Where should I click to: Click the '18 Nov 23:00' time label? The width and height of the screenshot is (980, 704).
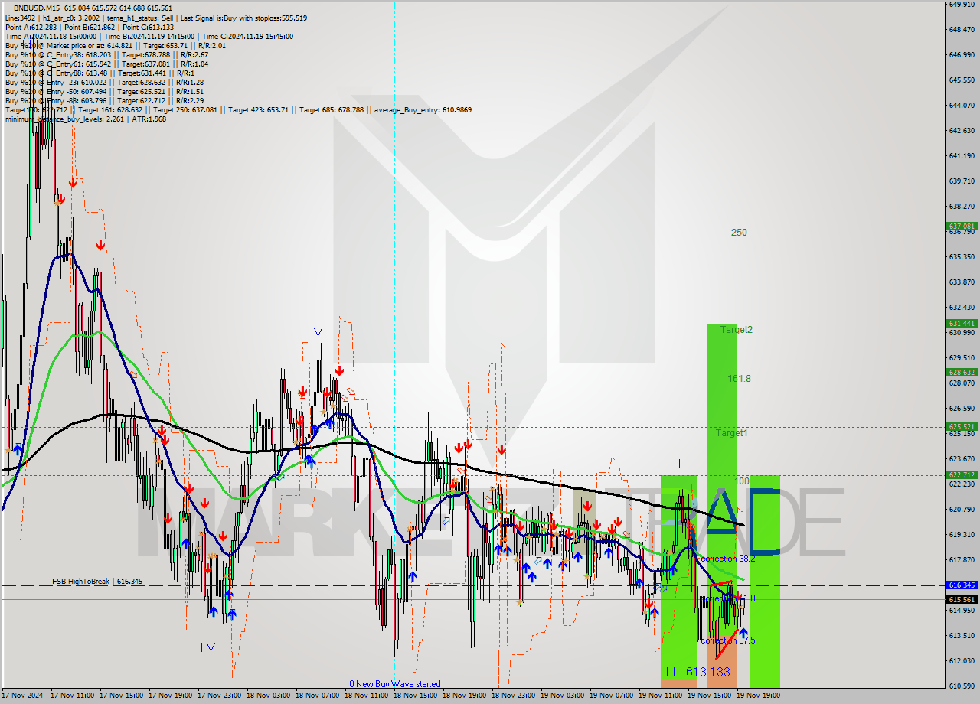pyautogui.click(x=513, y=696)
